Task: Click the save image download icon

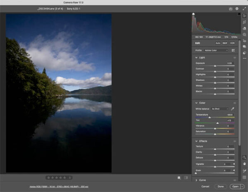Action: point(231,8)
